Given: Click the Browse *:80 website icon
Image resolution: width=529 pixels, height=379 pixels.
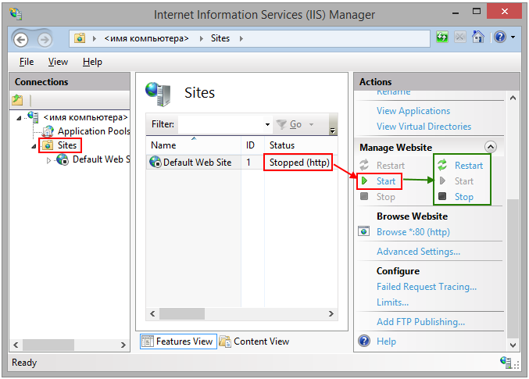Looking at the screenshot, I should click(x=363, y=232).
